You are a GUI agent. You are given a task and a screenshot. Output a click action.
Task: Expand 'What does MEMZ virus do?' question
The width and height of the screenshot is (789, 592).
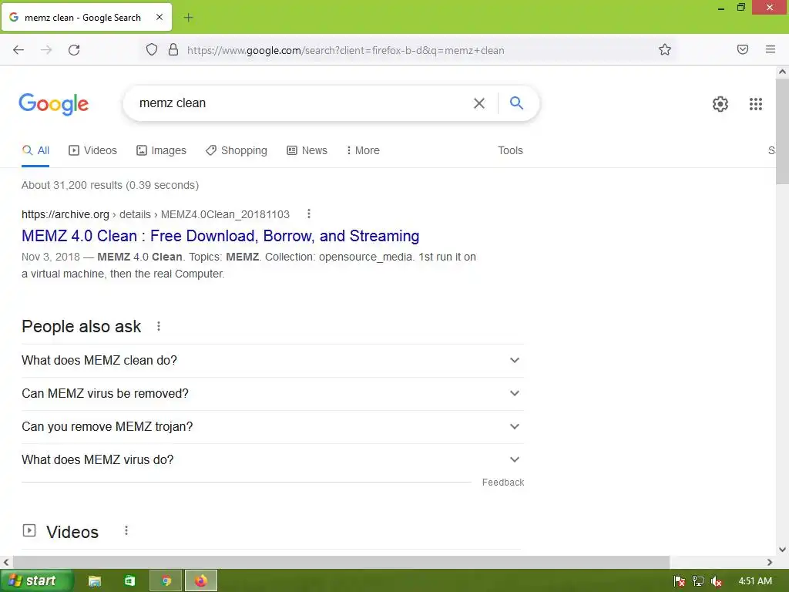tap(273, 459)
